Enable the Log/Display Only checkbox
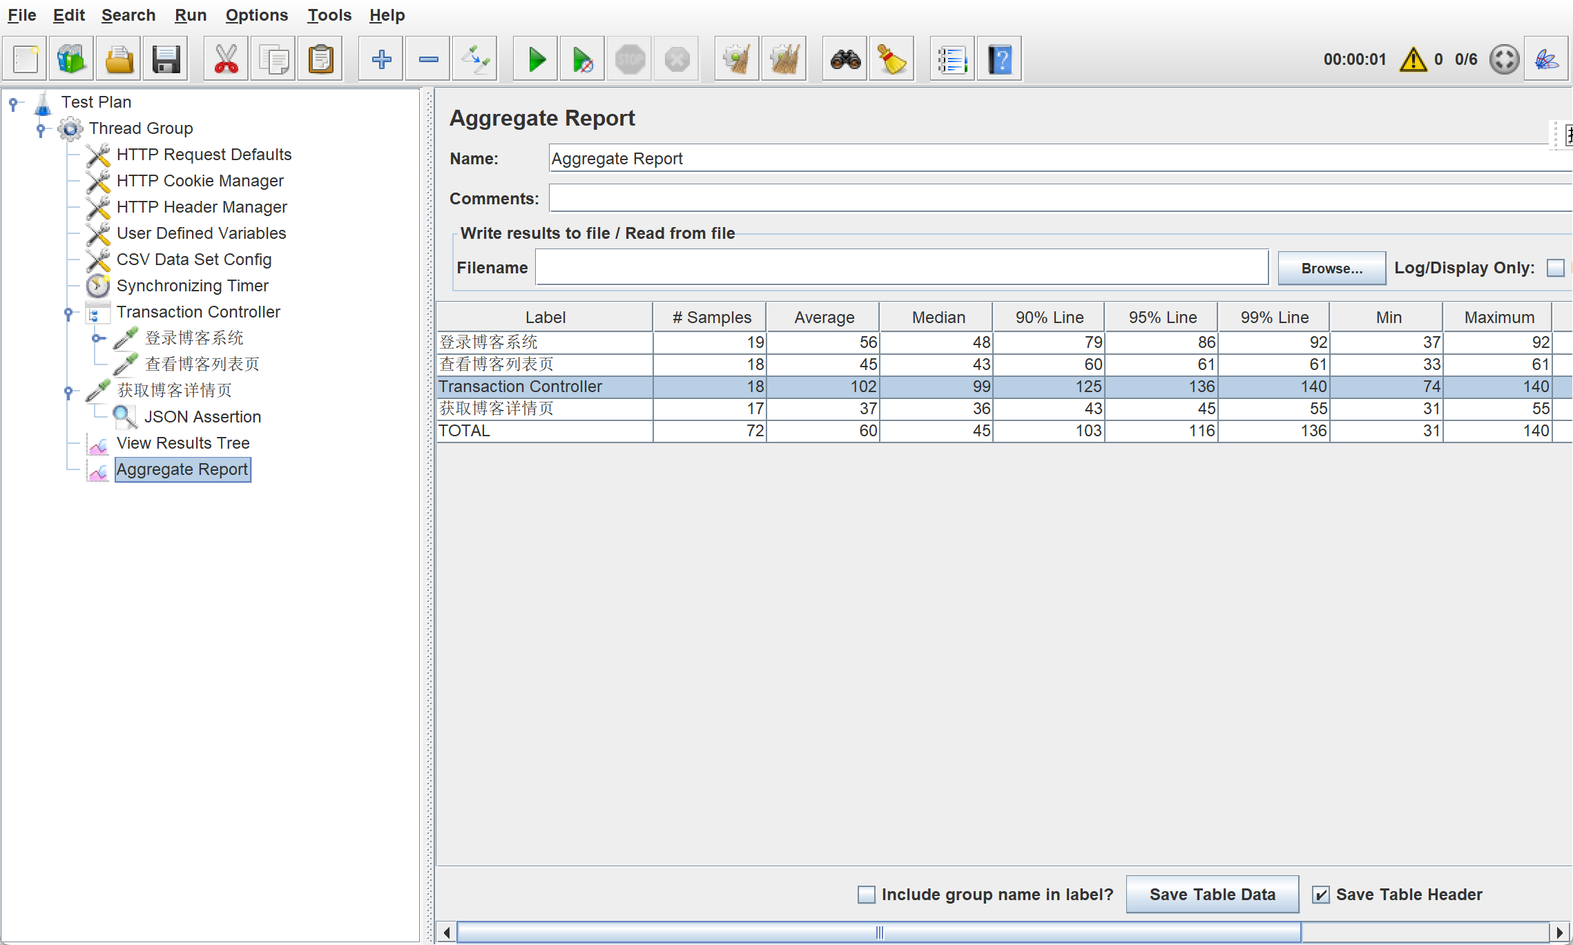The width and height of the screenshot is (1573, 945). tap(1555, 268)
